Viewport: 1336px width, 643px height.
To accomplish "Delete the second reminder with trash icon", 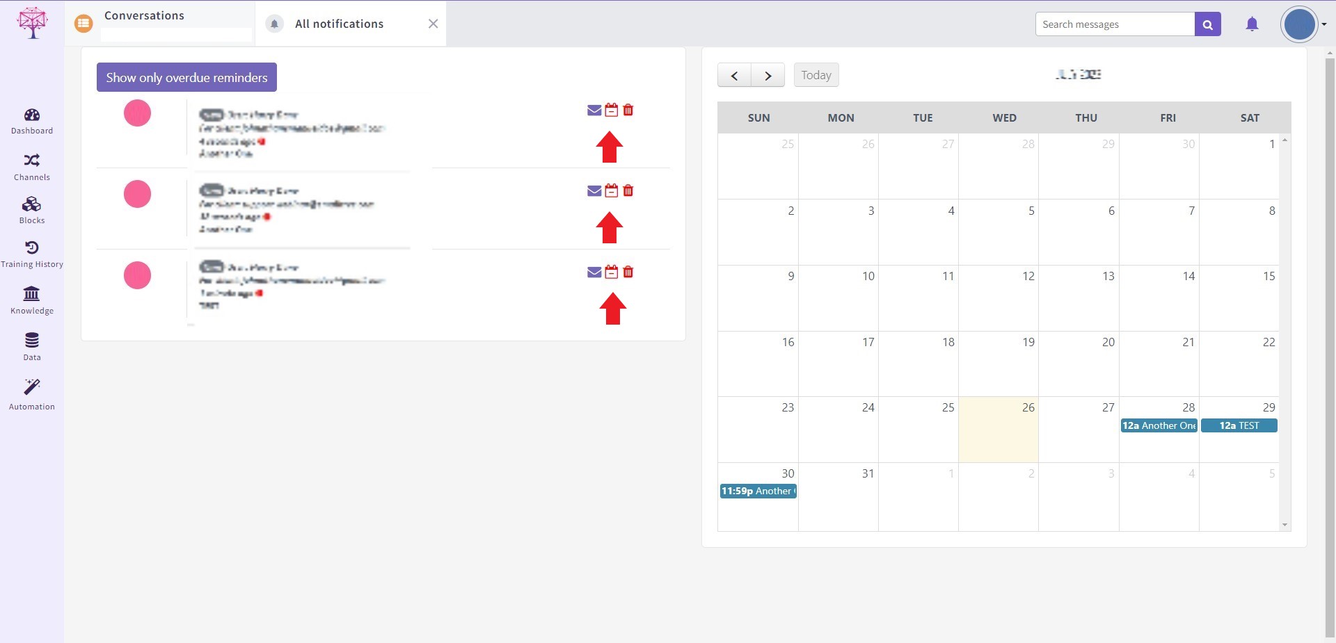I will point(628,190).
